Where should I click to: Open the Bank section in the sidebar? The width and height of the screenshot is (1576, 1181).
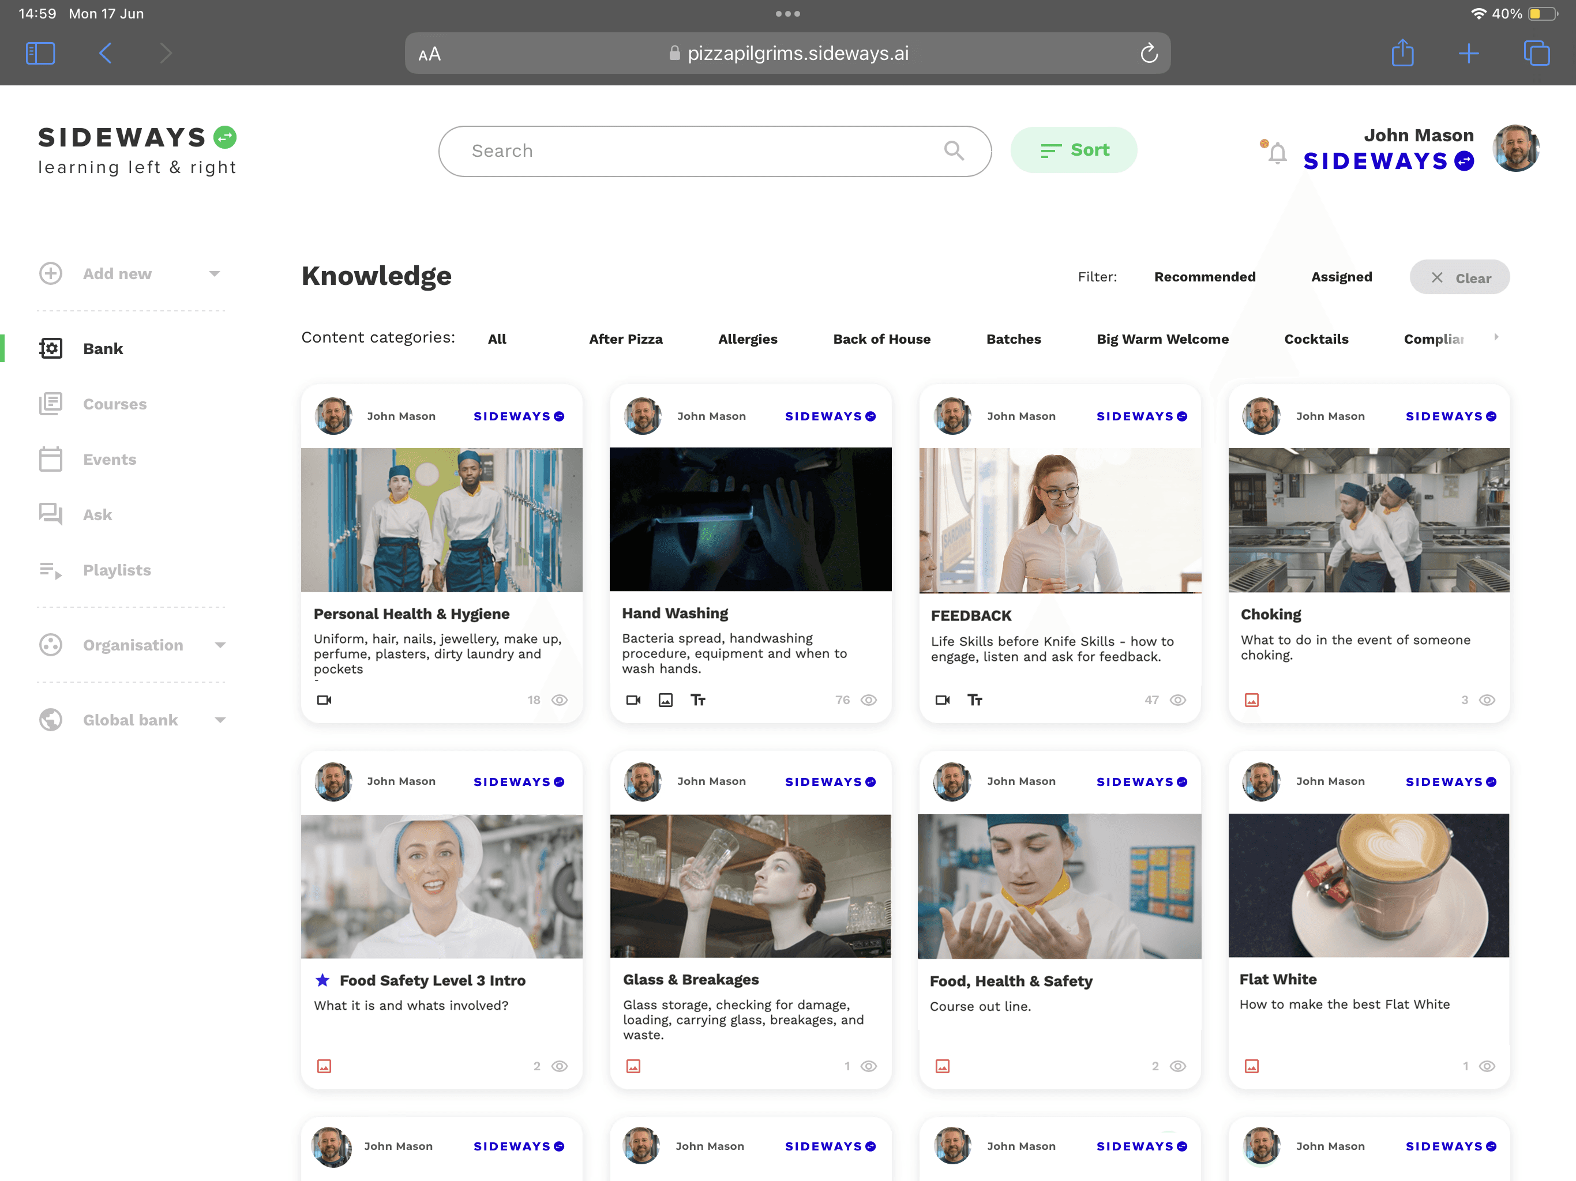103,348
